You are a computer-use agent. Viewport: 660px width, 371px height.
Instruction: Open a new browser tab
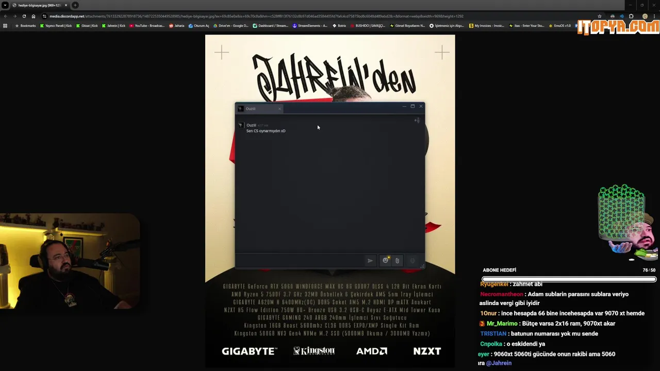click(75, 5)
